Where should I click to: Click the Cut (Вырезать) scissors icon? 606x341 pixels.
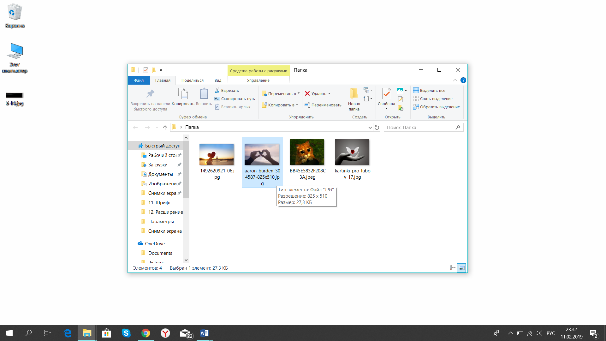coord(217,90)
